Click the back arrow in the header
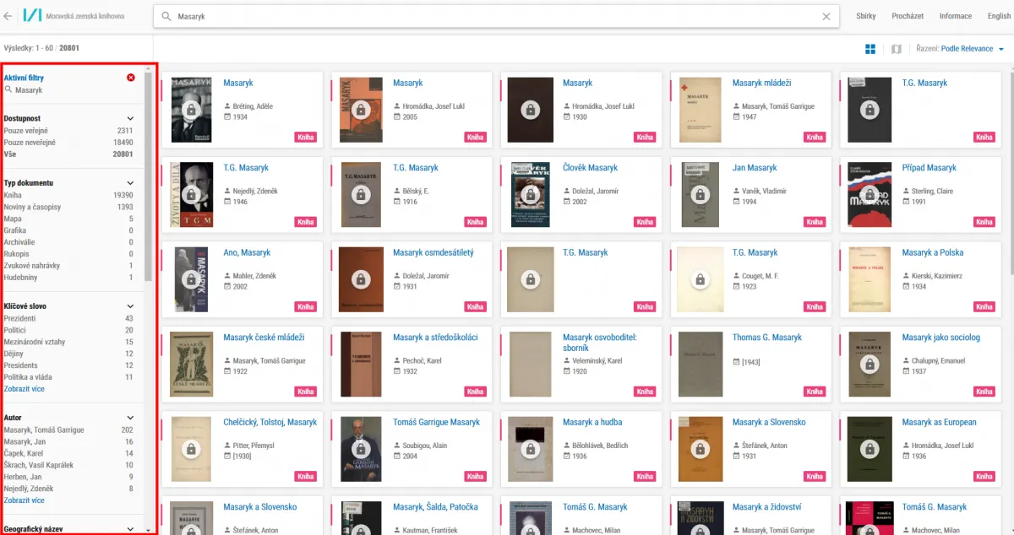The image size is (1014, 535). 8,16
